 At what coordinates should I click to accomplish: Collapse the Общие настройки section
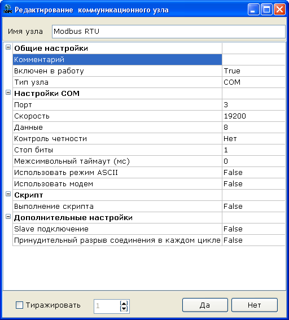[x=8, y=47]
